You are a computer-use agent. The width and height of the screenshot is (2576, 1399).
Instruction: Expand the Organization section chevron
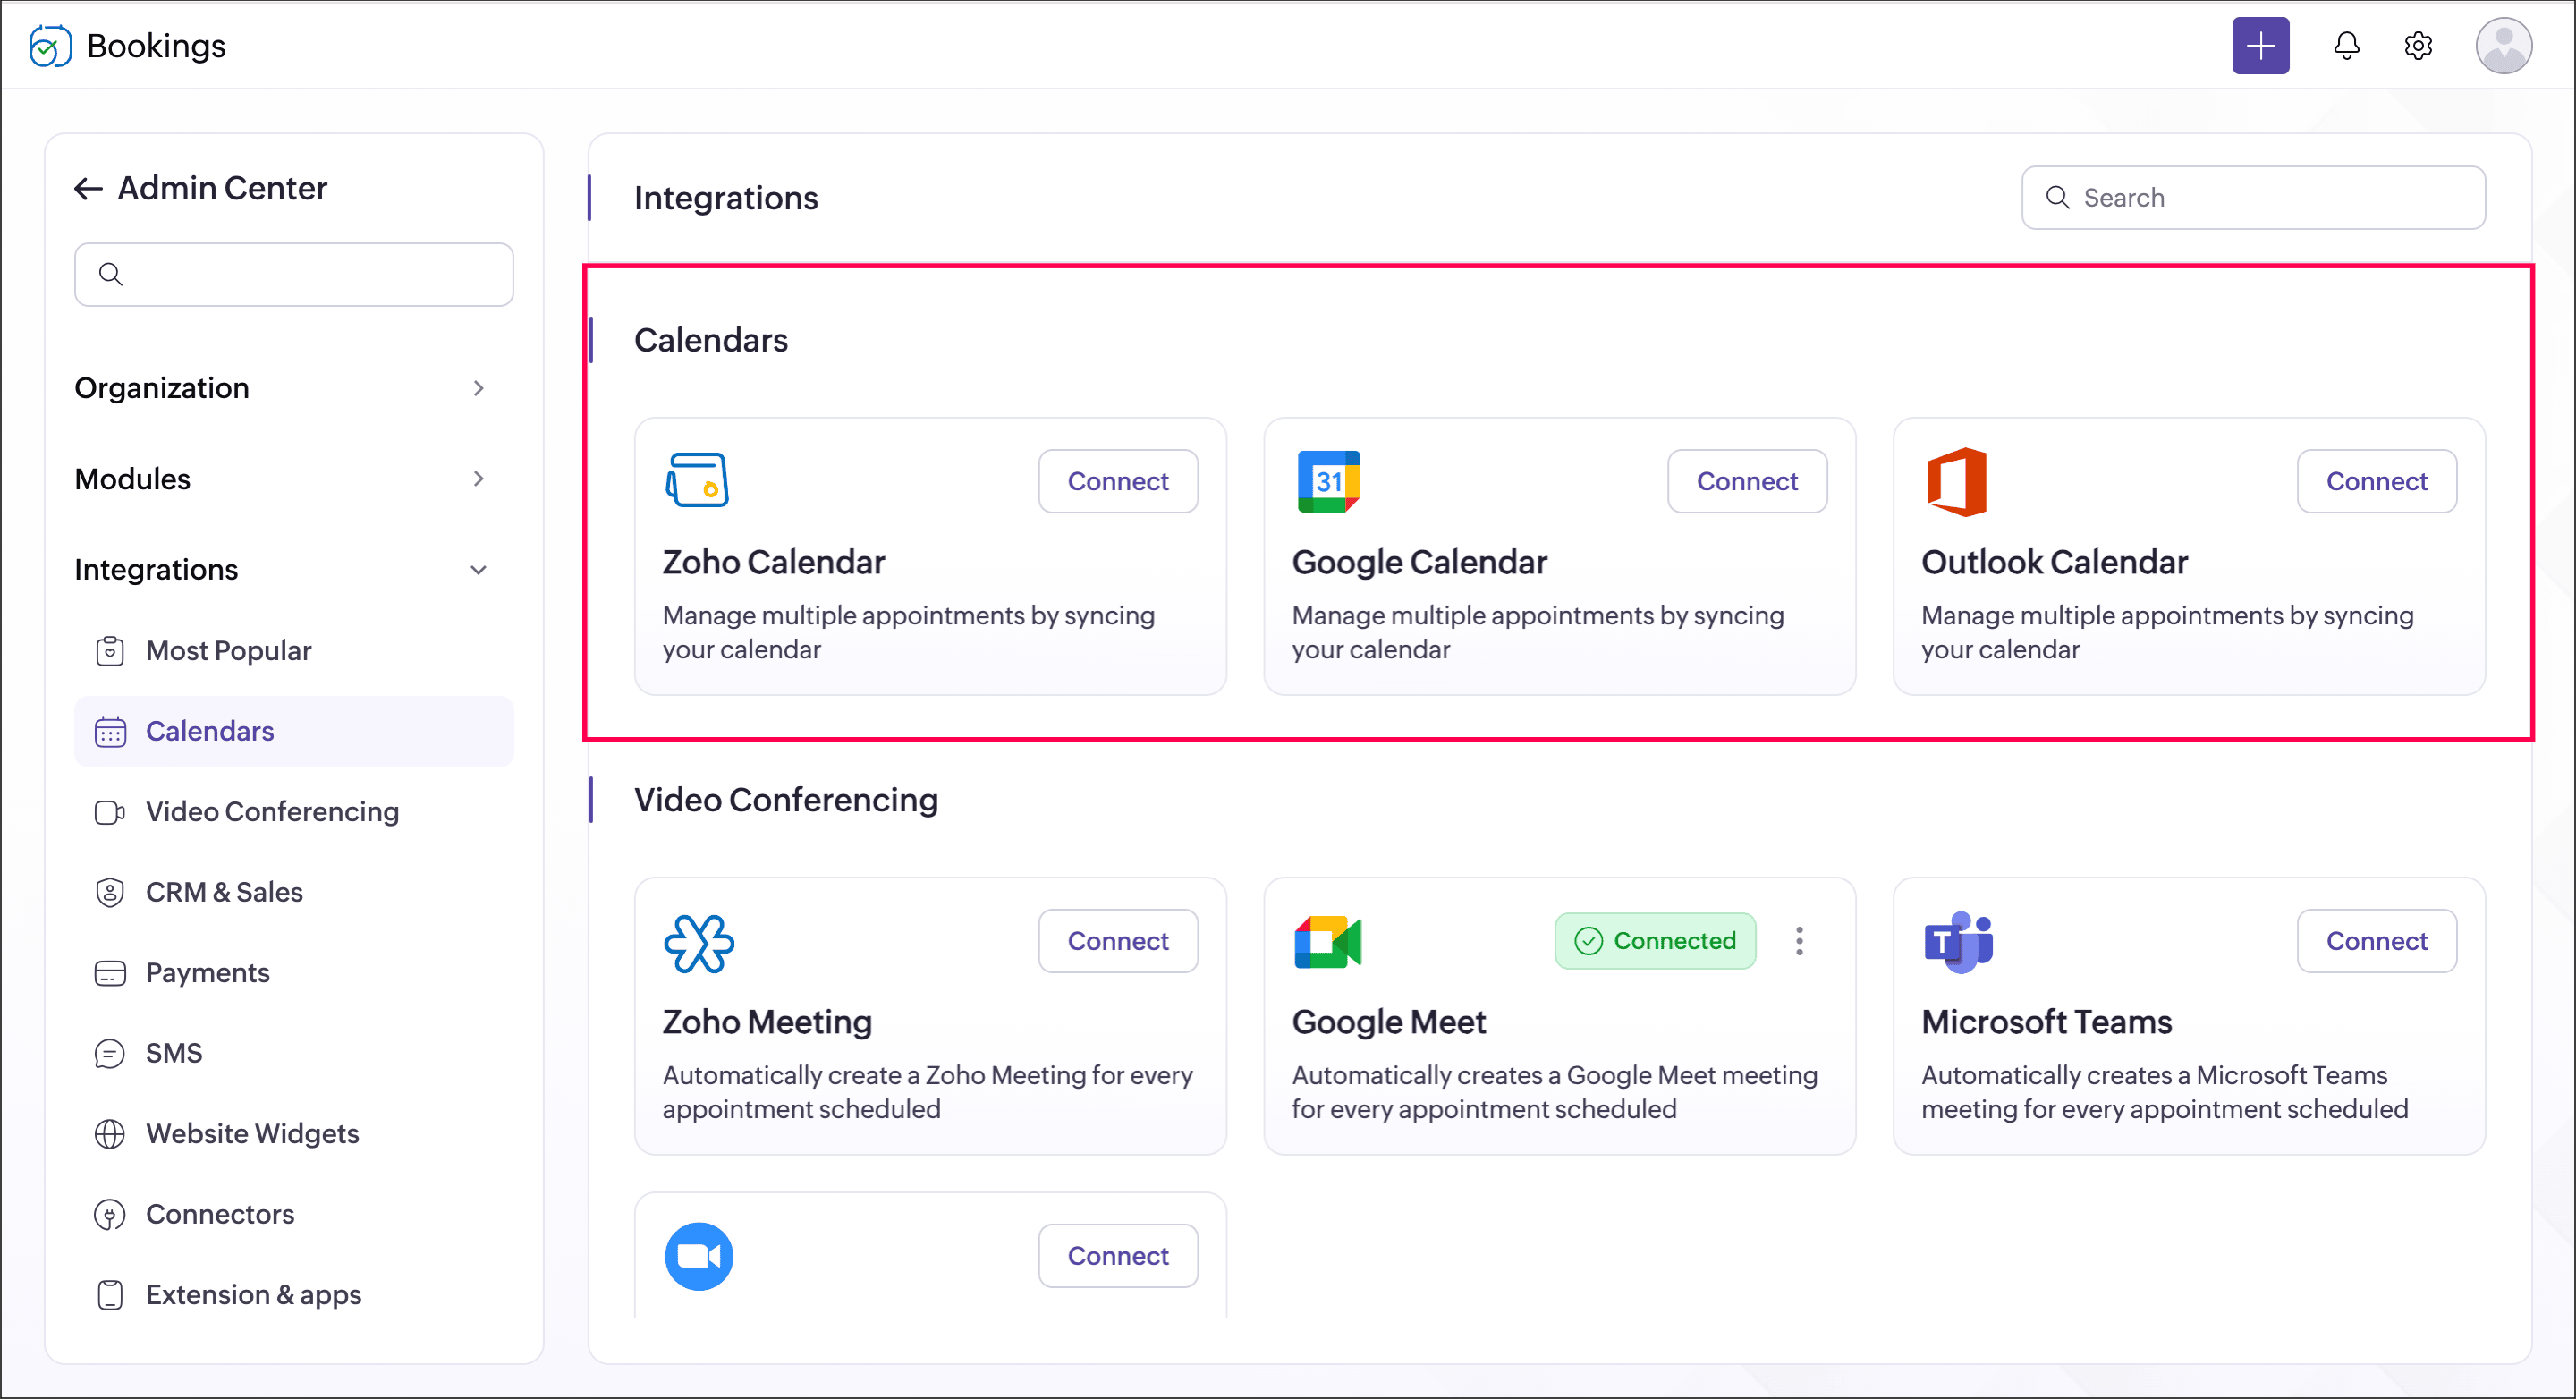tap(479, 388)
